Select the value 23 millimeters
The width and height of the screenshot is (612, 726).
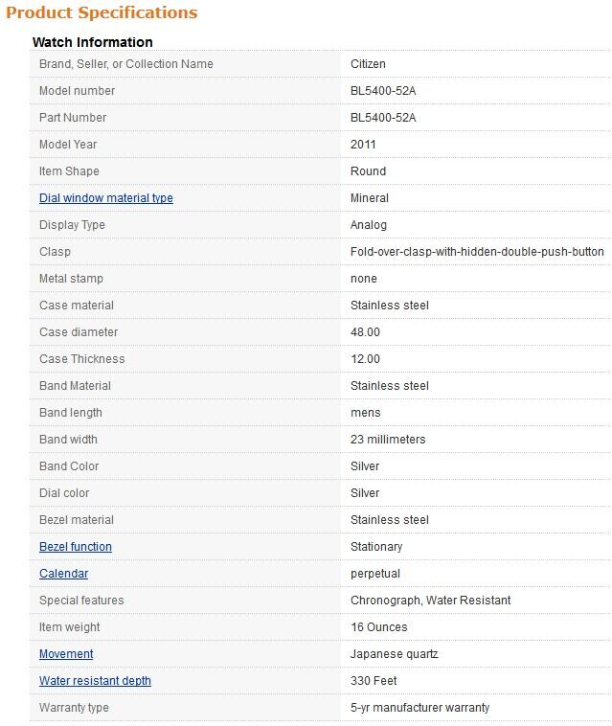pos(388,440)
